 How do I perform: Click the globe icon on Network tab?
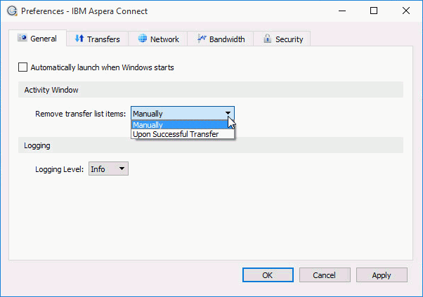(143, 39)
